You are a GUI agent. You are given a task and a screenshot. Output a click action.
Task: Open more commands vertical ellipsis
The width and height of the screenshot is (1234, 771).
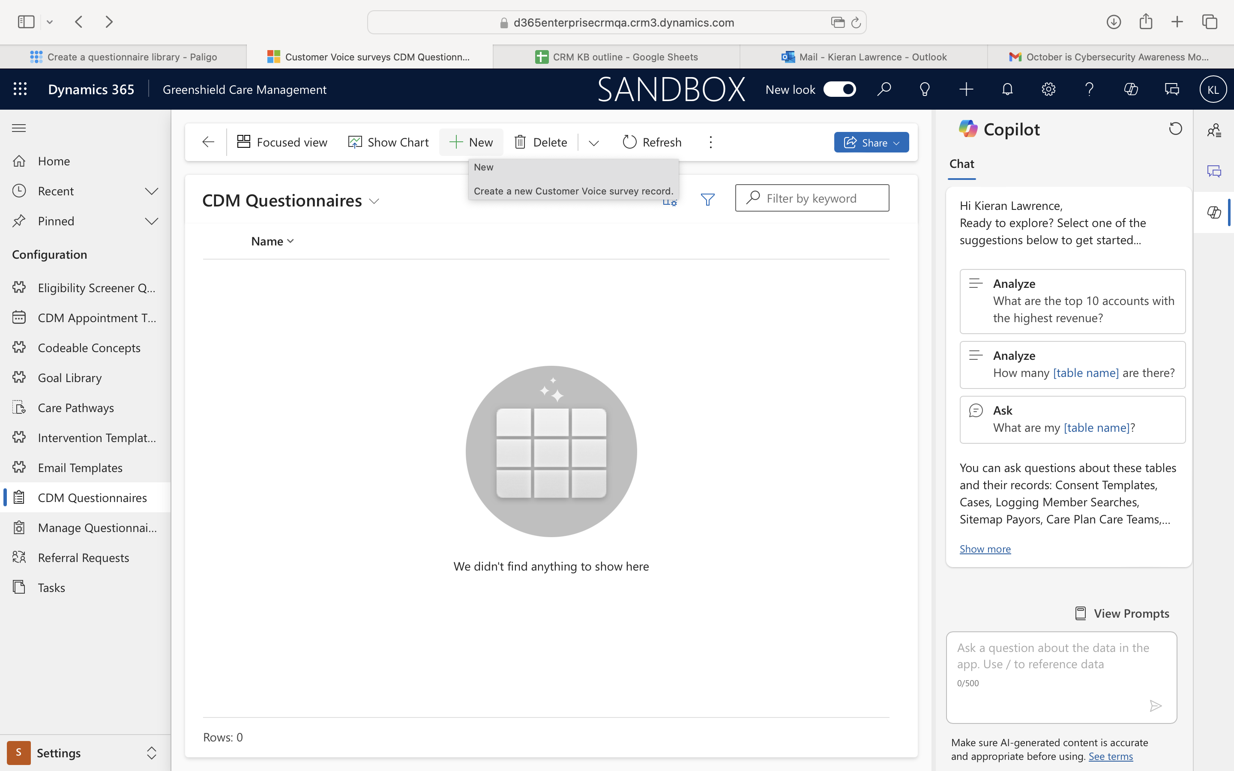710,142
